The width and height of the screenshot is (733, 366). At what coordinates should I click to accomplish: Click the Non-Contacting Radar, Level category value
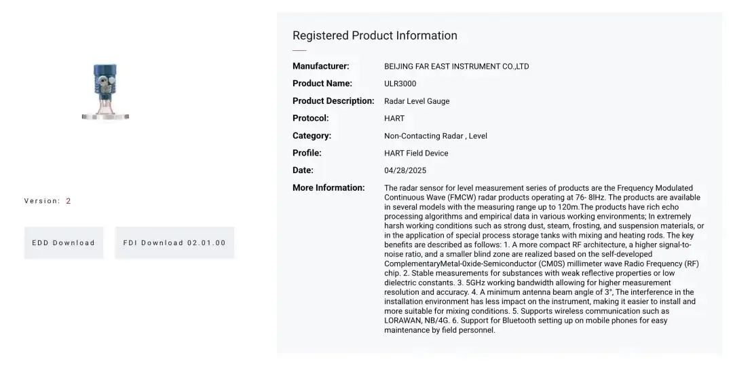[x=435, y=136]
